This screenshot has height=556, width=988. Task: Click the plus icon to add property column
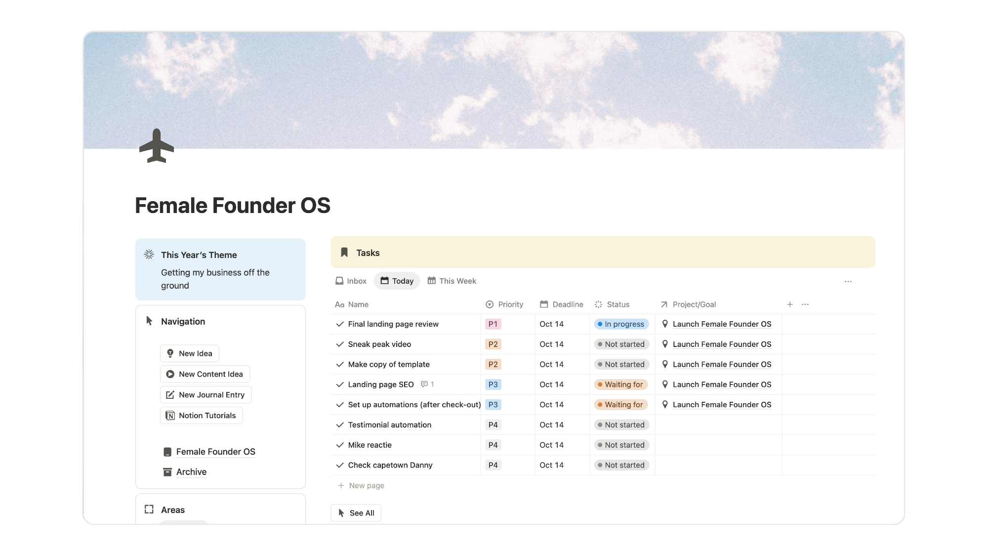(789, 304)
